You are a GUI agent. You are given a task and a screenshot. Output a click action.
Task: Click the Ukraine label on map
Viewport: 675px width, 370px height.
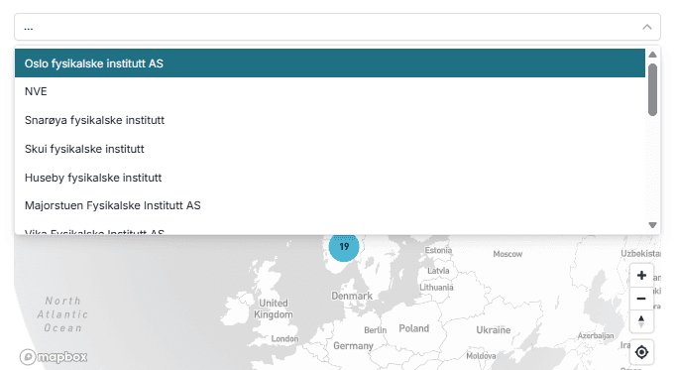[x=494, y=330]
